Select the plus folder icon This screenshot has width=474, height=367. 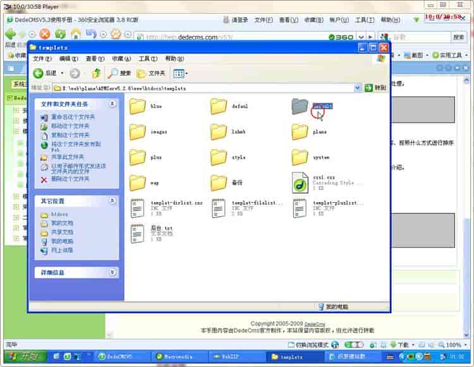(x=138, y=157)
